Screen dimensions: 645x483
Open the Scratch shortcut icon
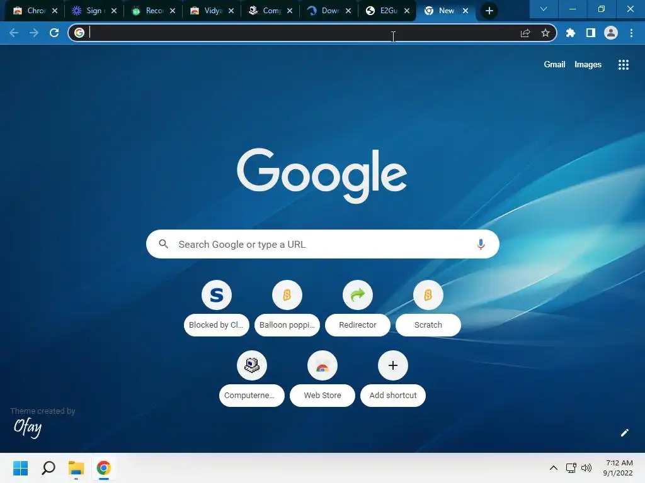tap(428, 295)
